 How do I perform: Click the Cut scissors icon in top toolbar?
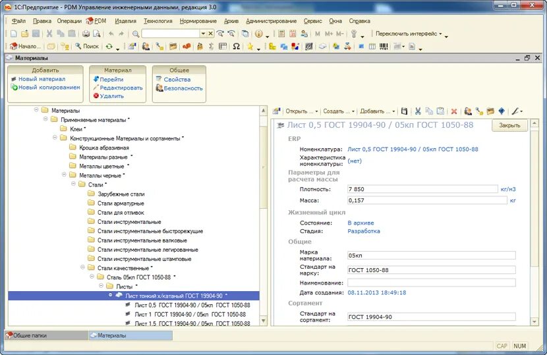pyautogui.click(x=49, y=34)
